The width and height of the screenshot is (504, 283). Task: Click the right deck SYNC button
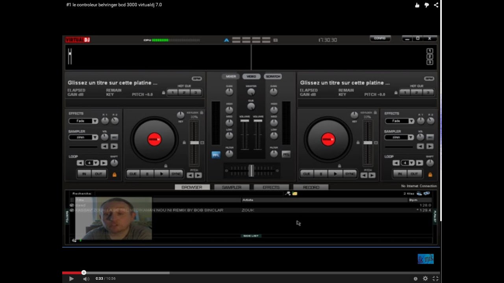click(x=350, y=174)
